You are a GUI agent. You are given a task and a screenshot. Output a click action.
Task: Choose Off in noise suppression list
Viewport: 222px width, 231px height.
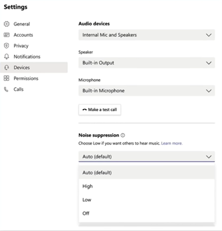point(147,213)
